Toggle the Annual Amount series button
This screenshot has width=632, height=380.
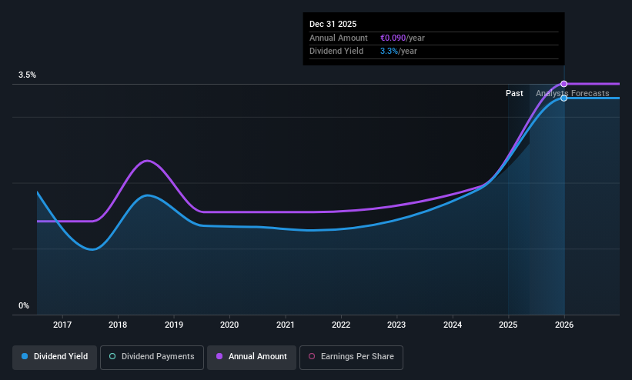(252, 357)
